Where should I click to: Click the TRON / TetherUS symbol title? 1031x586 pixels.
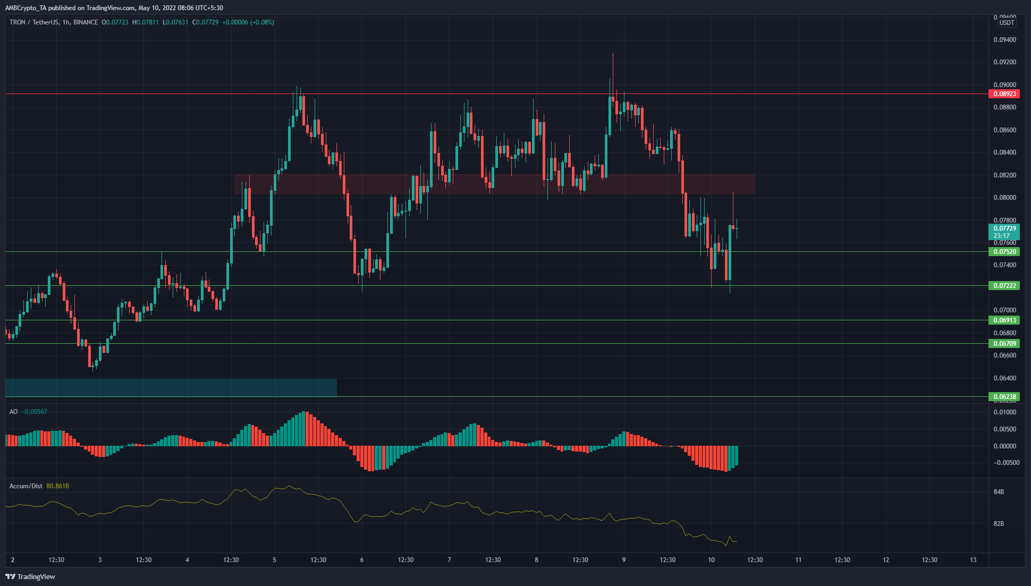point(34,22)
